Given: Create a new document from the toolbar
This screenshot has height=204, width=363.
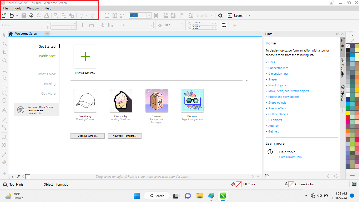Looking at the screenshot, I should 4,16.
